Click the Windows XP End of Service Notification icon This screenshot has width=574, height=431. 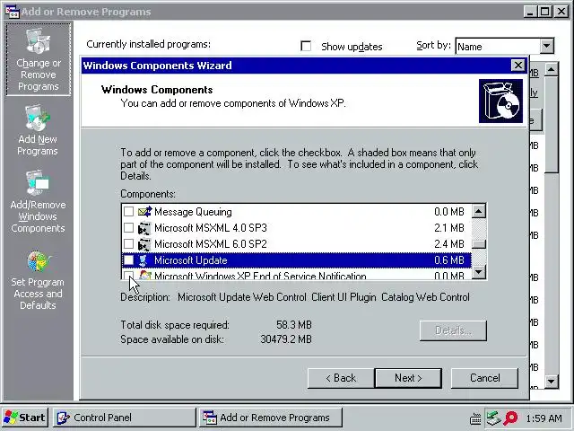point(145,276)
